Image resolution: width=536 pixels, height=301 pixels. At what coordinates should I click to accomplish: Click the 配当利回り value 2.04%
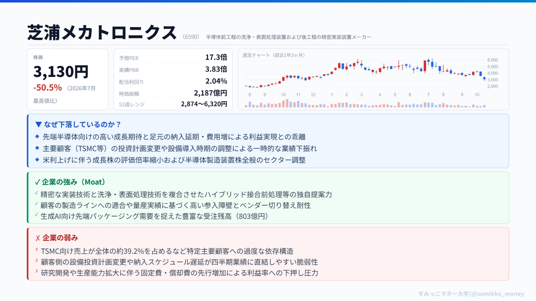216,81
